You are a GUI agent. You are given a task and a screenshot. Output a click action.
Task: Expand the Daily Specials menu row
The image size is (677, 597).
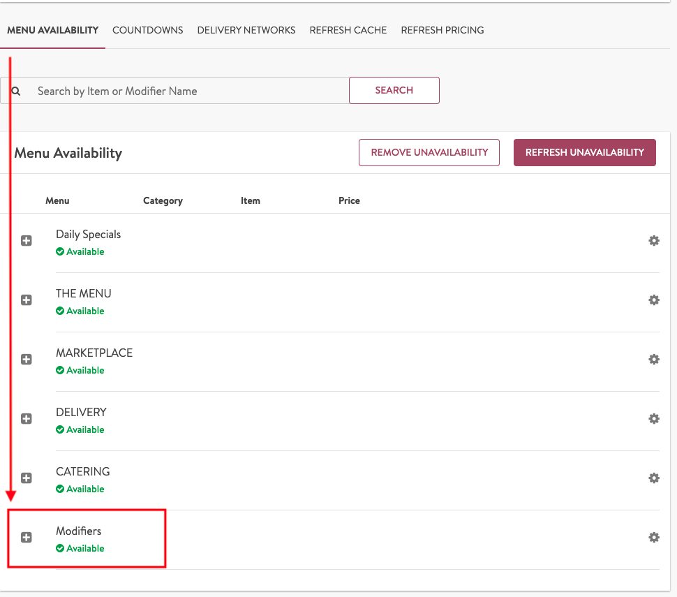(x=27, y=241)
